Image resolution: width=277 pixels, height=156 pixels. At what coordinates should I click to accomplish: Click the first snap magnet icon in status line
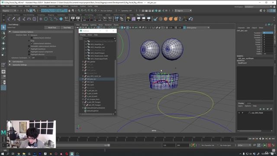(79, 10)
